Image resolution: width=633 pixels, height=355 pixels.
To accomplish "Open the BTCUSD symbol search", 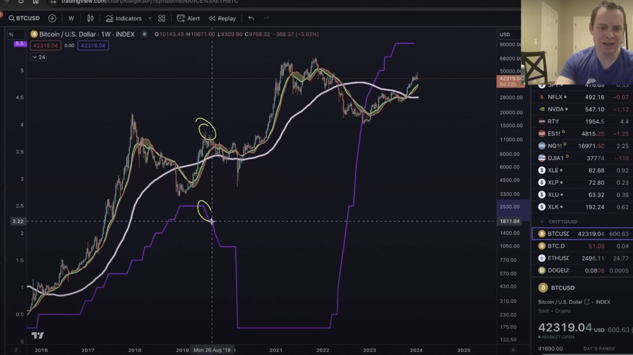I will pos(24,18).
